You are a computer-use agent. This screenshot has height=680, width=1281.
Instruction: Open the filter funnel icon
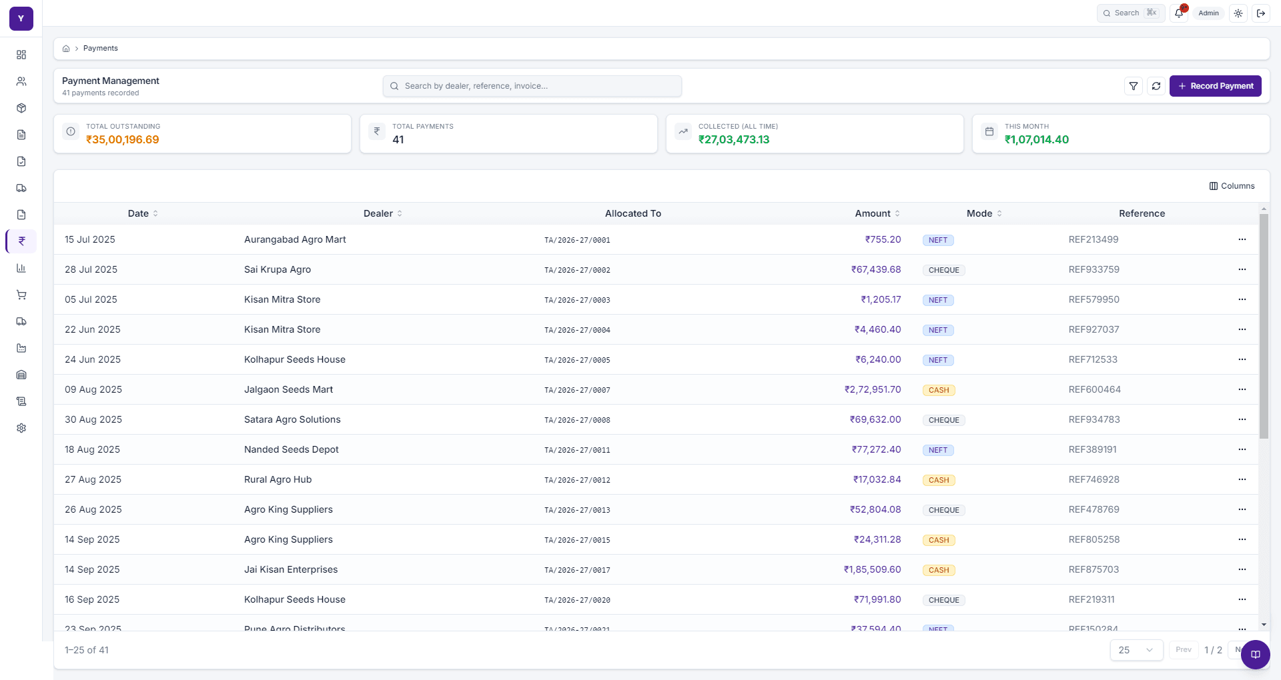click(1134, 86)
